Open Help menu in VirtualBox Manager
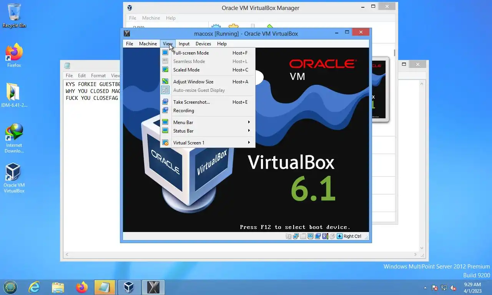492x295 pixels. coord(171,18)
